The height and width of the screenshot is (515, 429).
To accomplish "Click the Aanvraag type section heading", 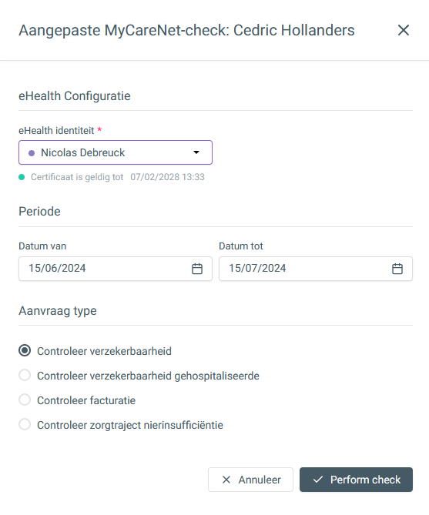I will click(x=58, y=311).
